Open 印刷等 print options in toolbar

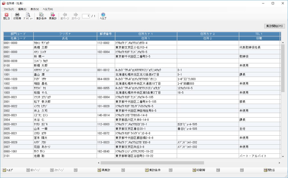[x=17, y=16]
